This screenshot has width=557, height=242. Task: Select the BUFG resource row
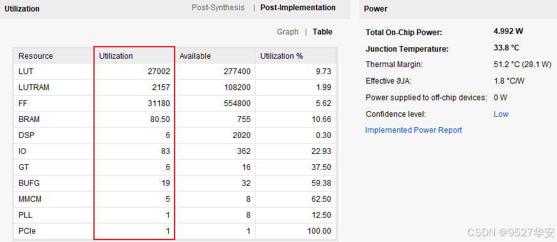tap(175, 183)
